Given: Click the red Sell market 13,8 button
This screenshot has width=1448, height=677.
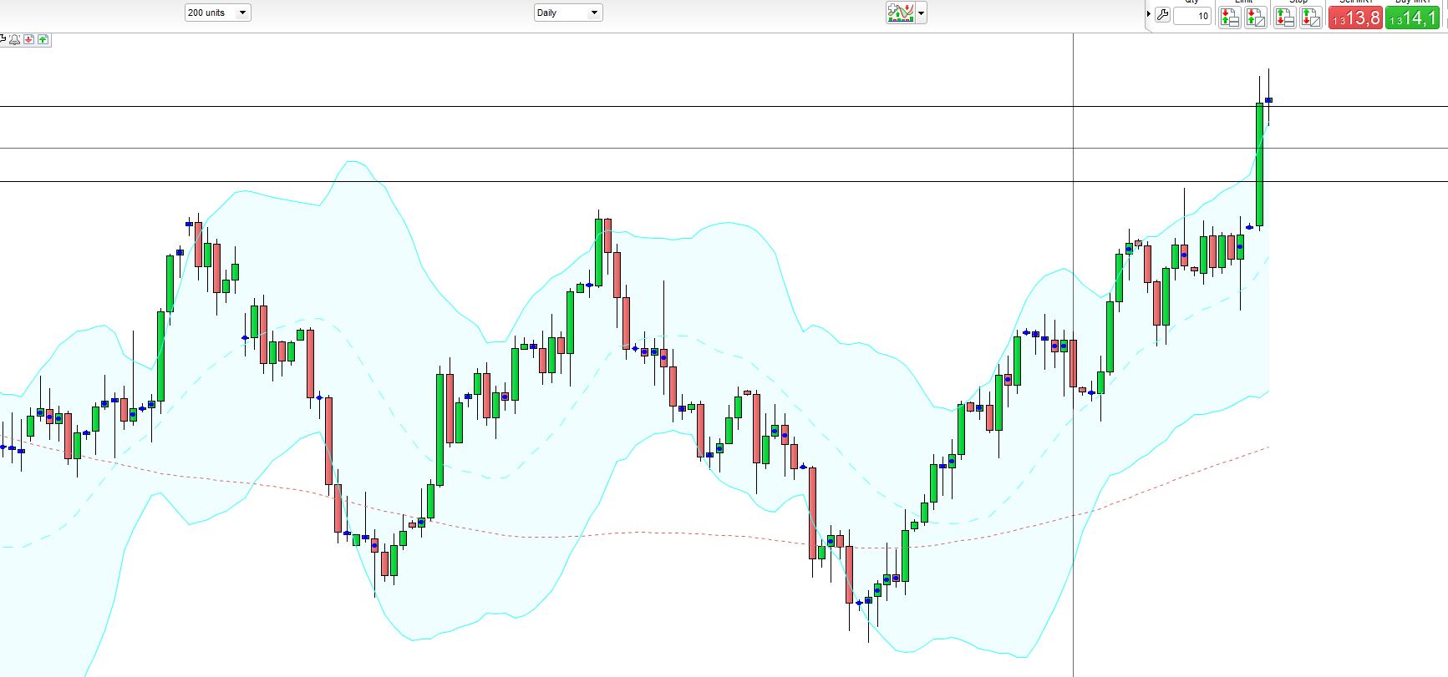Looking at the screenshot, I should point(1355,18).
